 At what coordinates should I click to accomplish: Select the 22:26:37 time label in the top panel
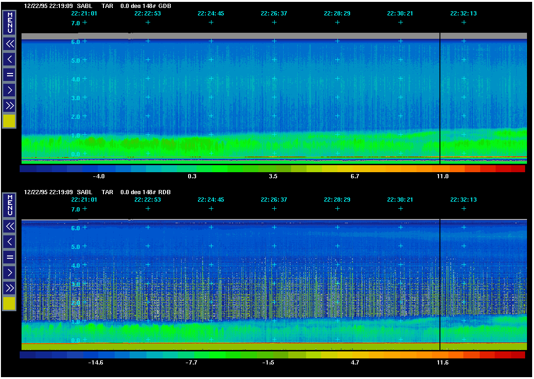(274, 14)
